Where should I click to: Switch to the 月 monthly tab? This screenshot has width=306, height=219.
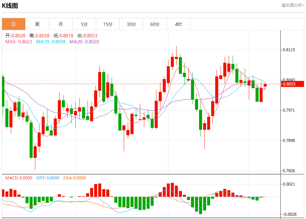(x=61, y=24)
